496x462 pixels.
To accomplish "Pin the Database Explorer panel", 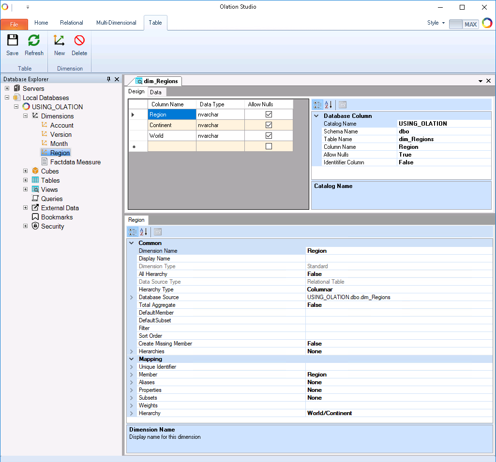I will (109, 79).
